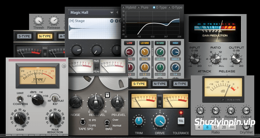Viewport: 260px width, 138px height.
Task: Click the large blue DRIVE knob
Action: [160, 121]
